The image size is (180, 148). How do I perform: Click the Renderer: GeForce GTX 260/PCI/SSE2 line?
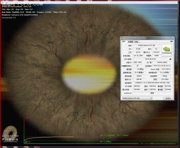tap(20, 15)
